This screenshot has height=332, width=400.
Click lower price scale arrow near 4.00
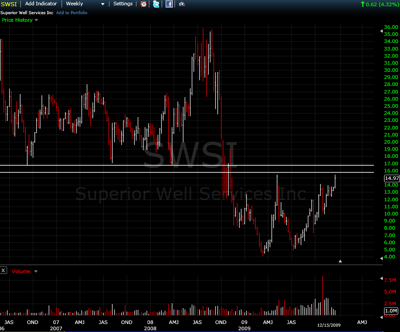pyautogui.click(x=381, y=258)
